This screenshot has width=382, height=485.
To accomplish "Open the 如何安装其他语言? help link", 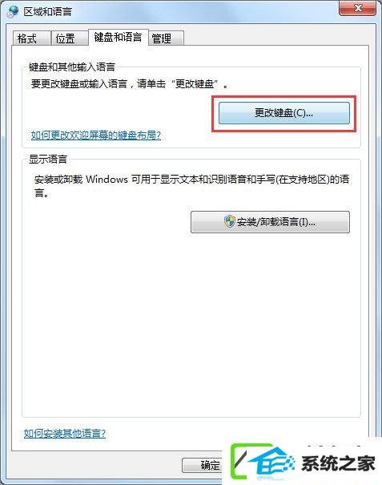I will 65,434.
